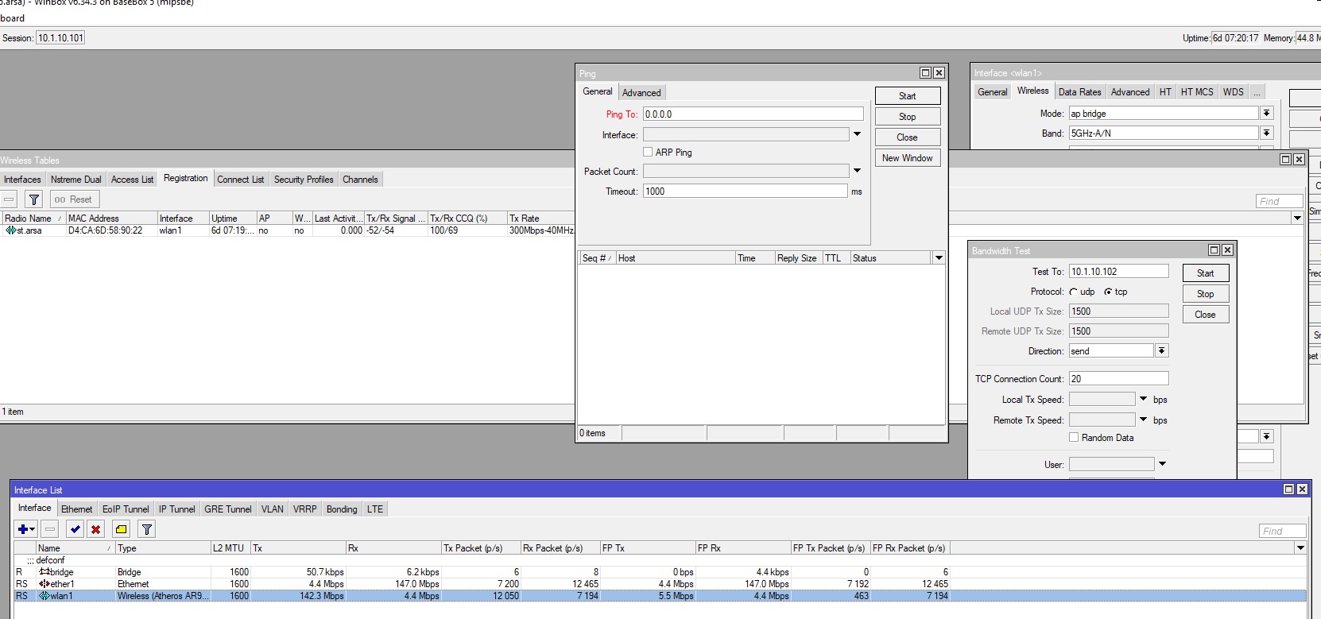Sort by the Radio Name column header

[x=33, y=219]
